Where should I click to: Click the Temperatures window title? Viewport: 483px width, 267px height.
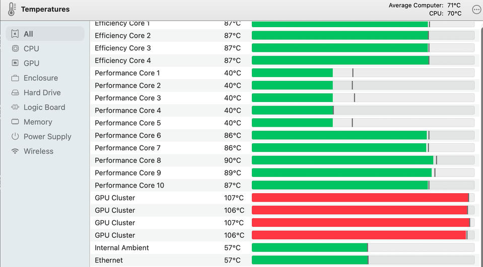[x=45, y=9]
